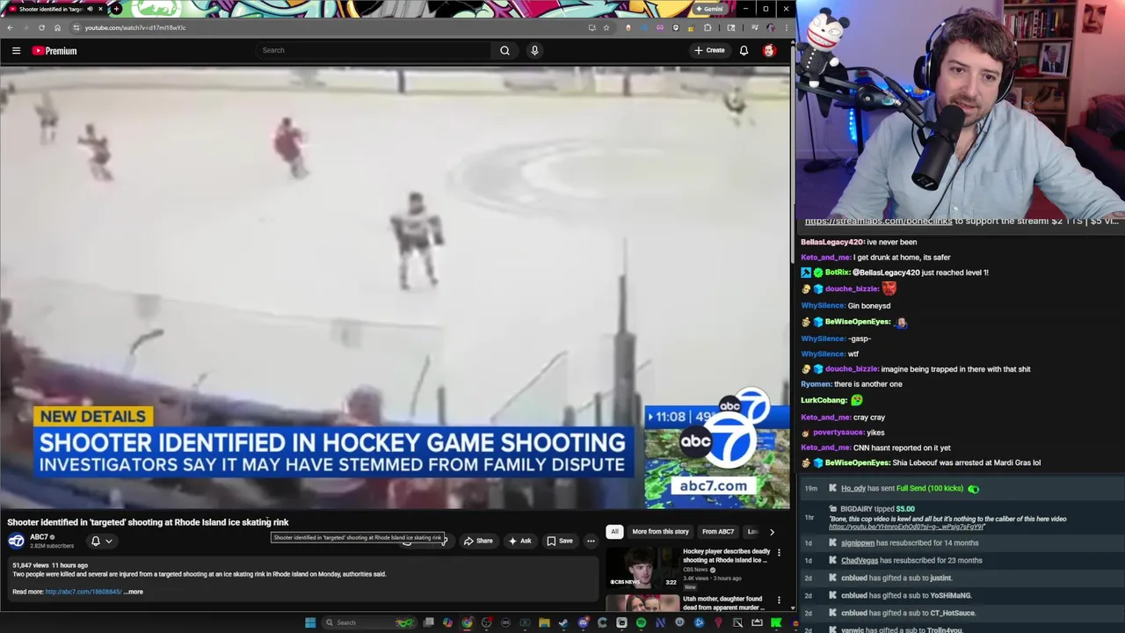Select the All filter chip

pos(614,532)
